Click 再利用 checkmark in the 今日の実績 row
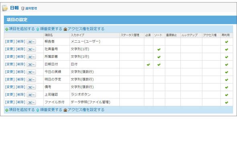237x154 pixels. (x=227, y=72)
